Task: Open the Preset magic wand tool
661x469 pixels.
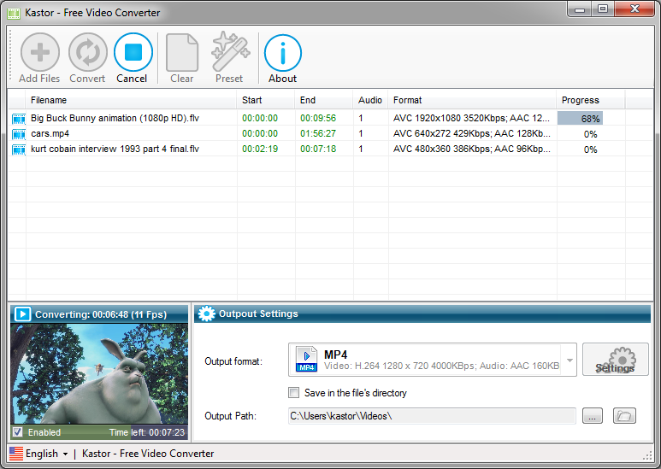Action: (x=231, y=52)
